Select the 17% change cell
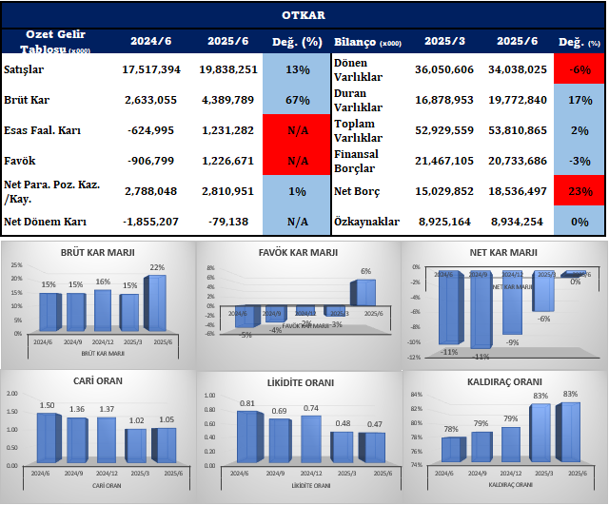Viewport: 609px width, 505px height. (x=580, y=99)
